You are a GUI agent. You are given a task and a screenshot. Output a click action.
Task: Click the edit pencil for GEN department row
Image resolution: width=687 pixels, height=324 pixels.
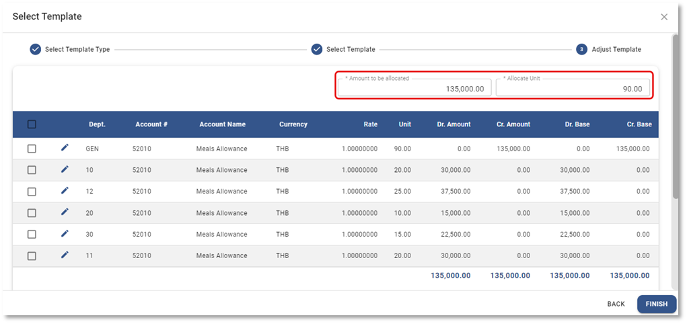point(65,148)
